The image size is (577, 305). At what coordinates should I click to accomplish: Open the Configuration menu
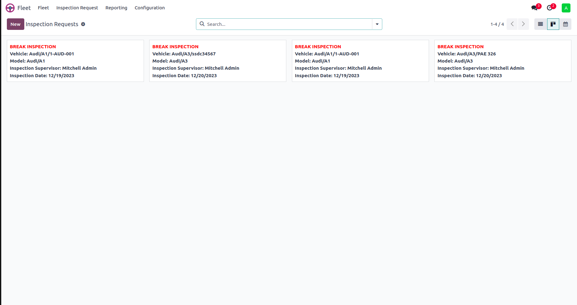pyautogui.click(x=150, y=8)
